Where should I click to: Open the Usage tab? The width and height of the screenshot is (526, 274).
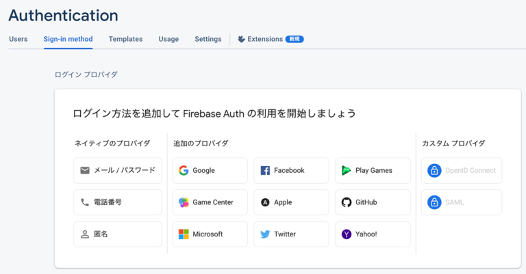[168, 39]
